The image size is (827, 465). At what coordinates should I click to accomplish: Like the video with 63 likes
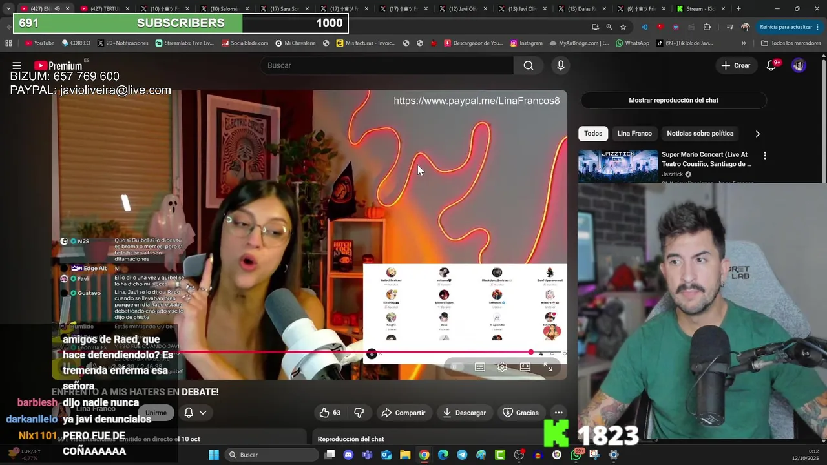[x=330, y=413]
